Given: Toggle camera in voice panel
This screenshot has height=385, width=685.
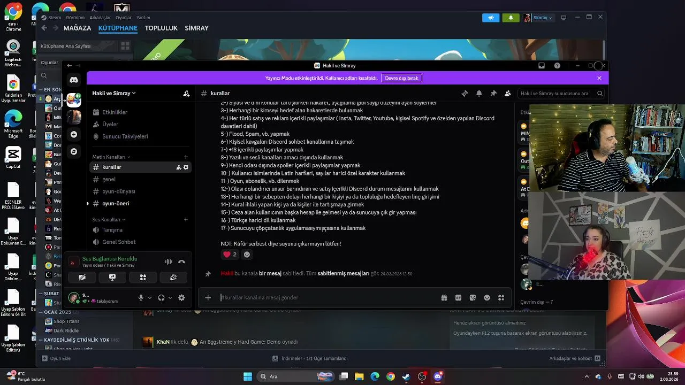Looking at the screenshot, I should (x=82, y=278).
